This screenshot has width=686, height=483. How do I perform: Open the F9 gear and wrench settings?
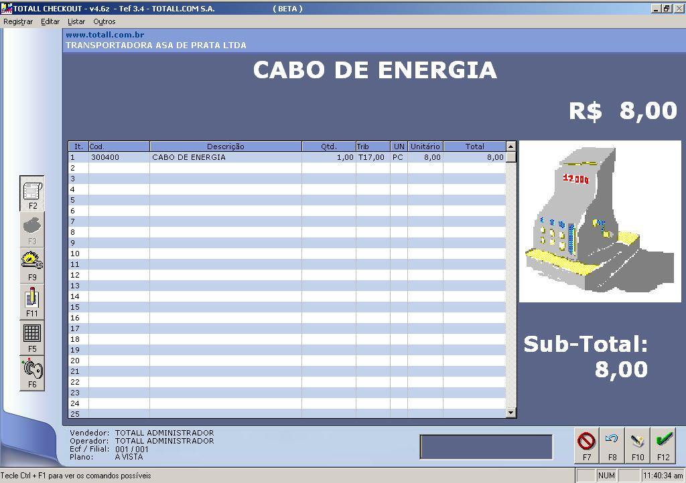click(x=32, y=266)
